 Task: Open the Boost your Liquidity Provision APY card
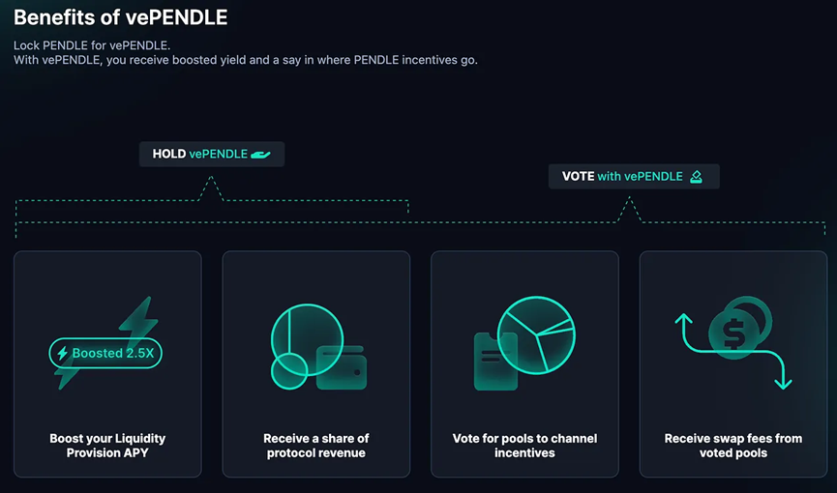coord(107,363)
